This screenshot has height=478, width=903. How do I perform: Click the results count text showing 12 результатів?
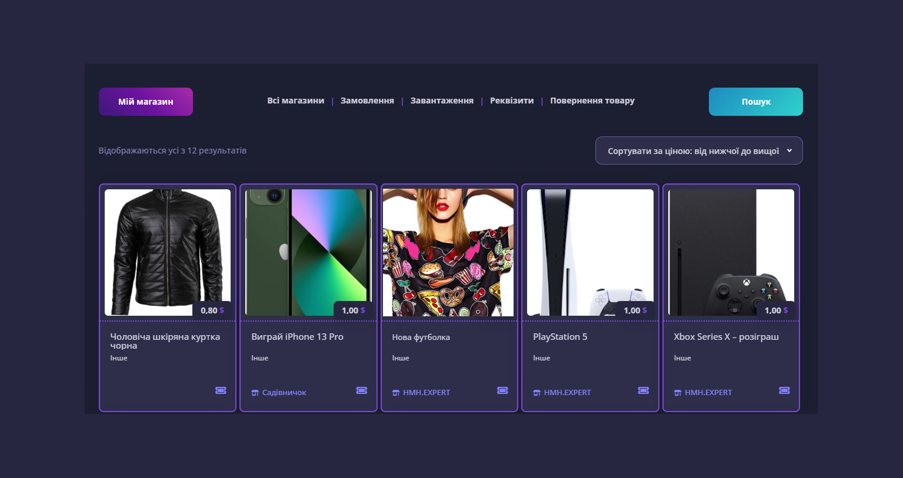pyautogui.click(x=172, y=151)
